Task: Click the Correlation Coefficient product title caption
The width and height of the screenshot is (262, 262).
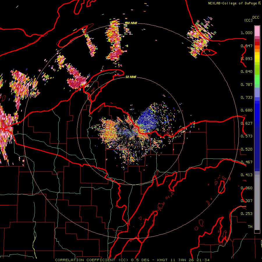Action: click(92, 260)
